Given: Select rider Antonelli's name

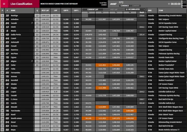Looking at the screenshot, I should (x=15, y=42).
